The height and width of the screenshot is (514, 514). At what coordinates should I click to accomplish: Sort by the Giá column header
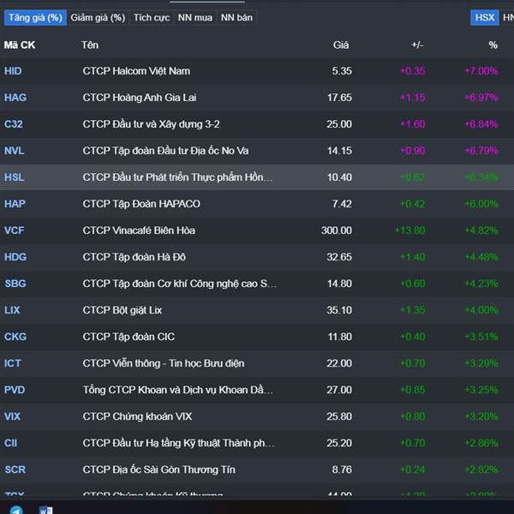tap(341, 45)
